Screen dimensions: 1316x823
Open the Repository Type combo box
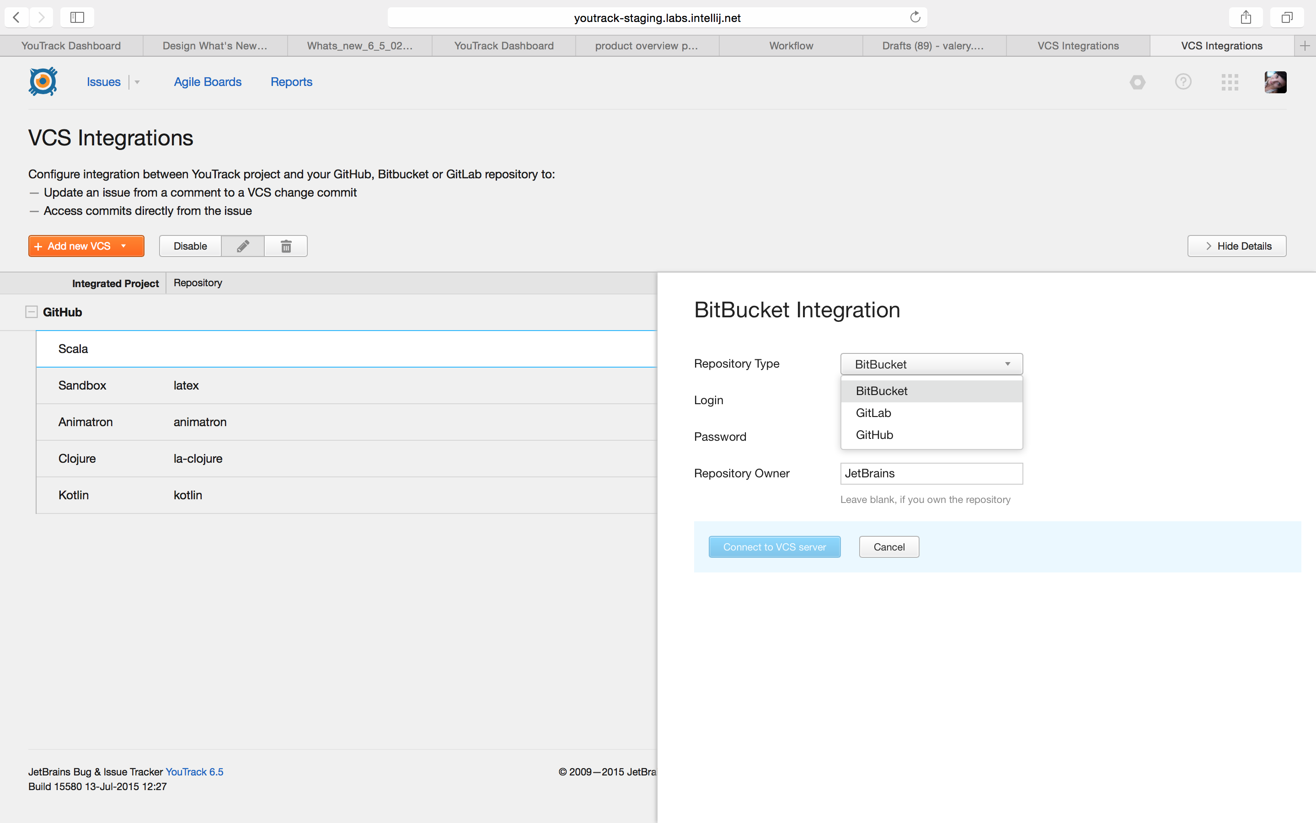tap(931, 364)
